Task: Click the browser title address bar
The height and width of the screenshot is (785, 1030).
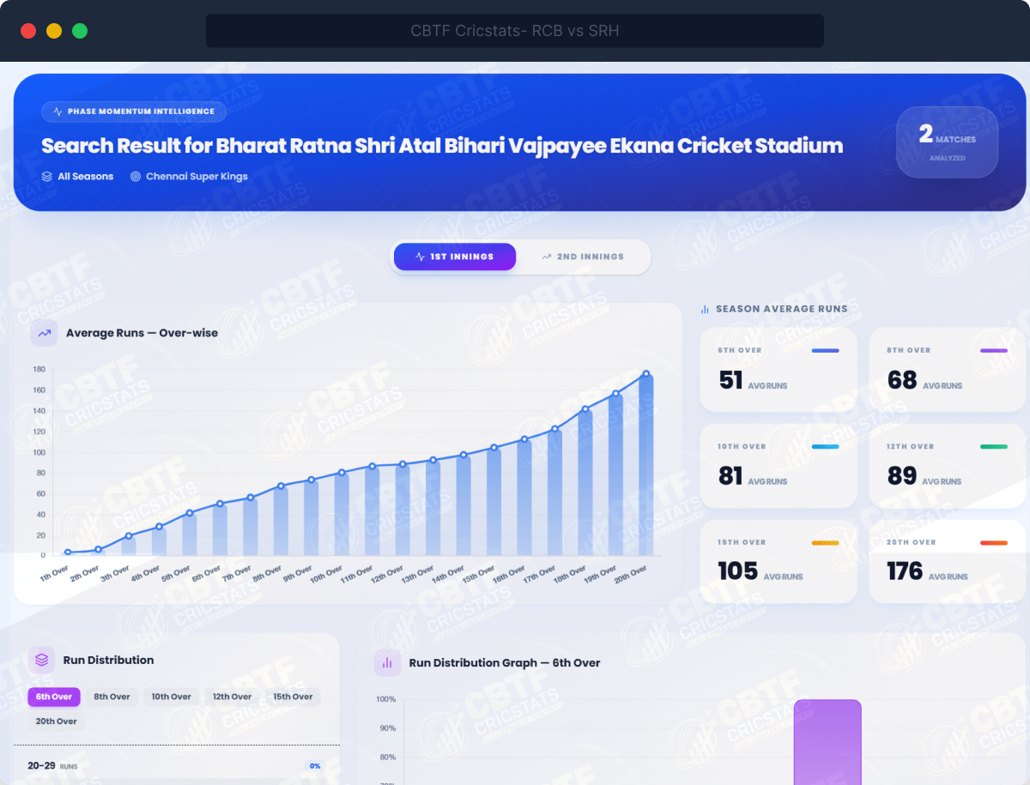Action: (514, 31)
